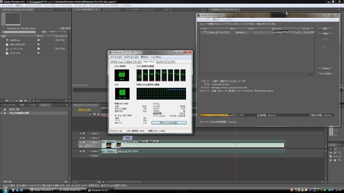The image size is (344, 193).
Task: Click the 一時停止 (pause) button in Media Encoder
Action: coord(325,69)
